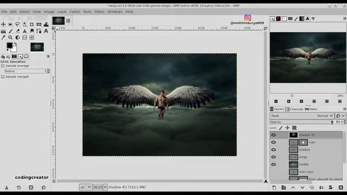Delete the selected layer

341,187
